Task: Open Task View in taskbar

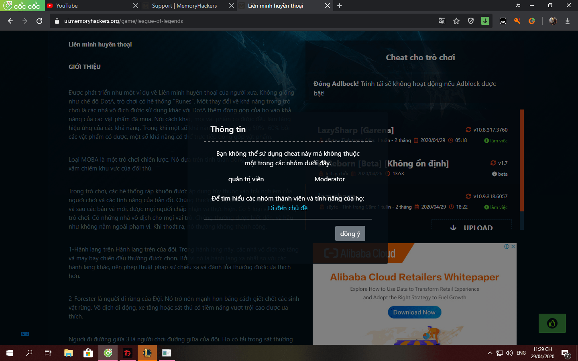Action: click(48, 353)
